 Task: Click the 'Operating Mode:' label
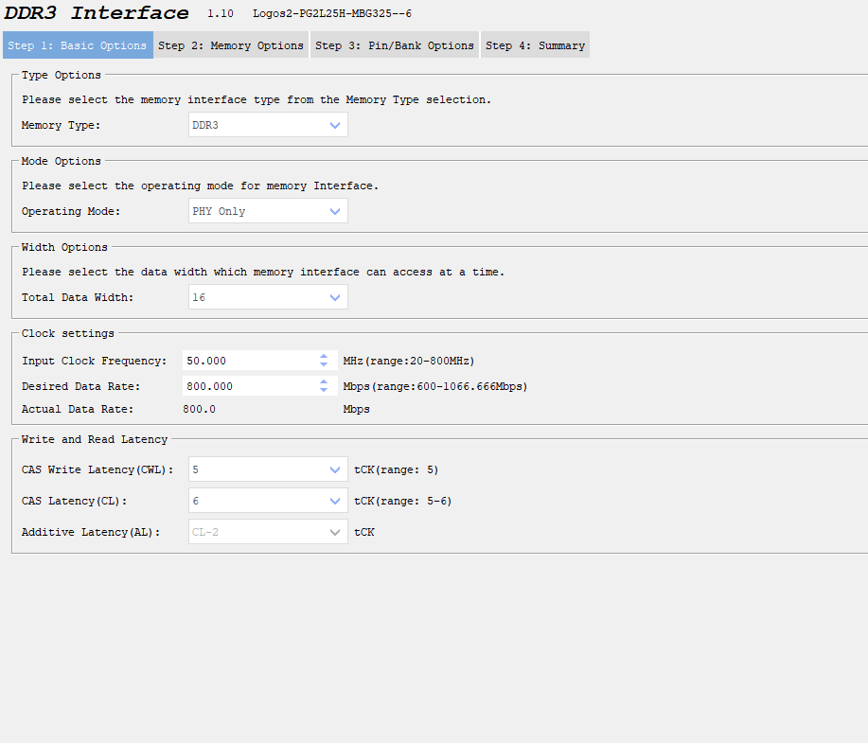click(x=71, y=211)
